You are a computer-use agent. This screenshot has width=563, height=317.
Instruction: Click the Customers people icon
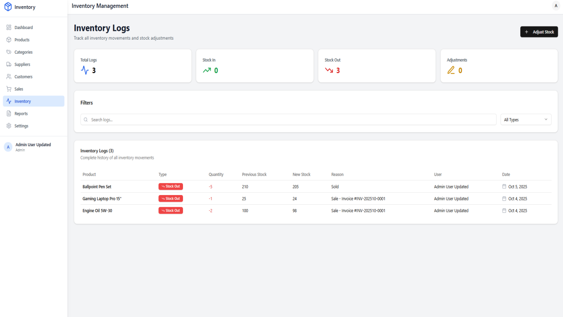[9, 77]
